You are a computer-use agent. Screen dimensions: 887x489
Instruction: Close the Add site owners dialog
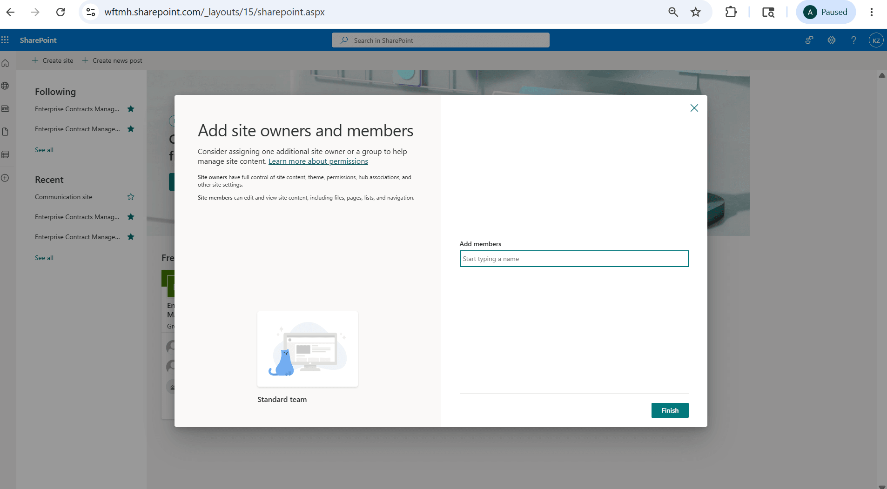(694, 108)
